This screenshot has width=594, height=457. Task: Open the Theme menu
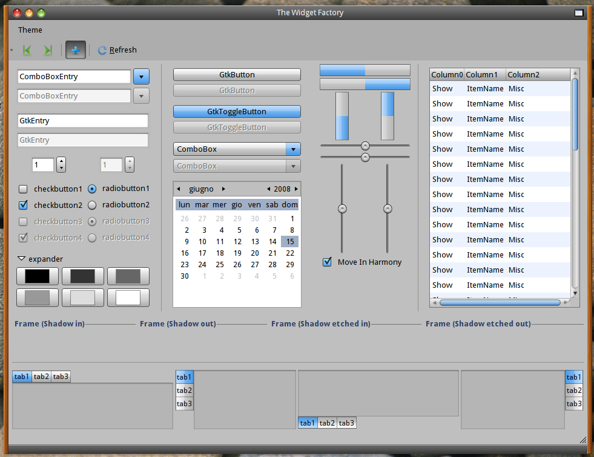[30, 30]
